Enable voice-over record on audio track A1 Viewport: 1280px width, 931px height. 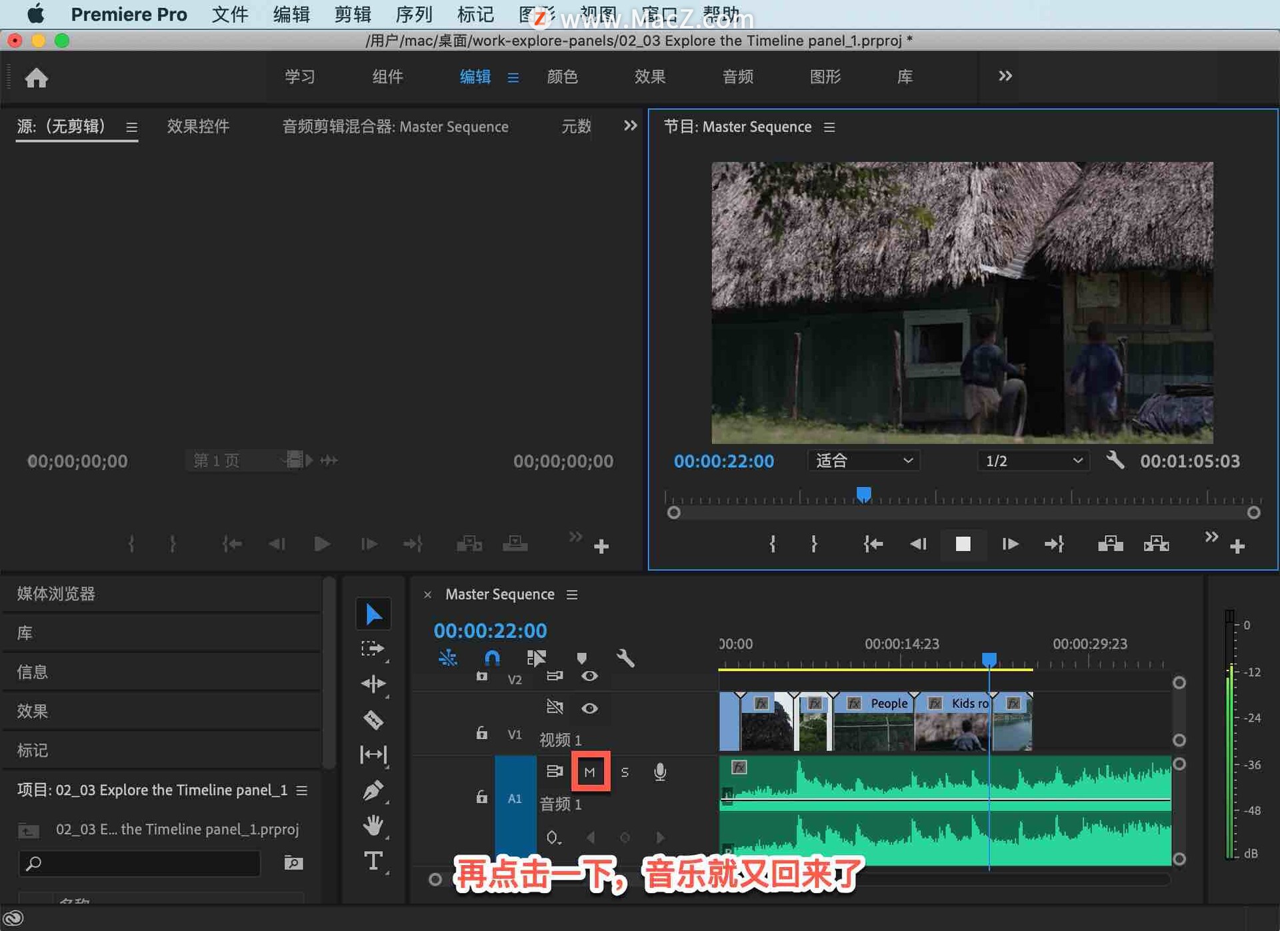pyautogui.click(x=659, y=772)
